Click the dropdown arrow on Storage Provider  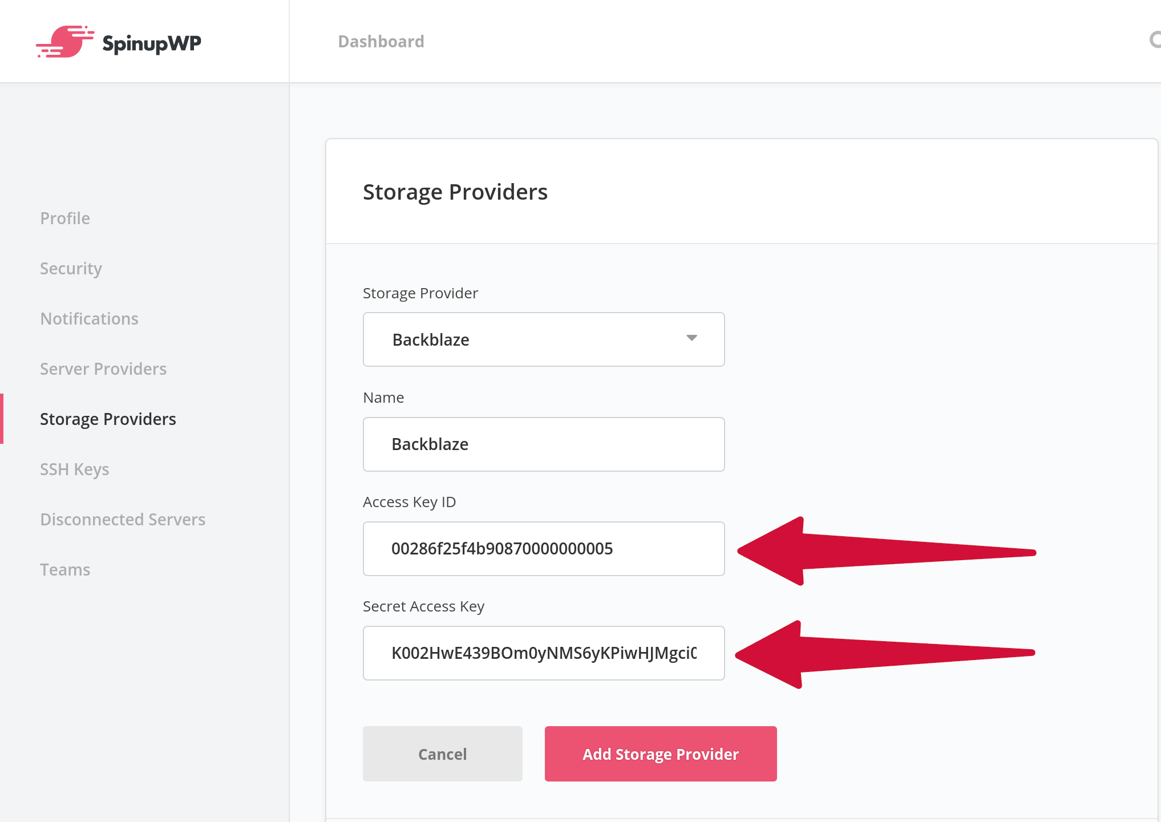coord(692,338)
